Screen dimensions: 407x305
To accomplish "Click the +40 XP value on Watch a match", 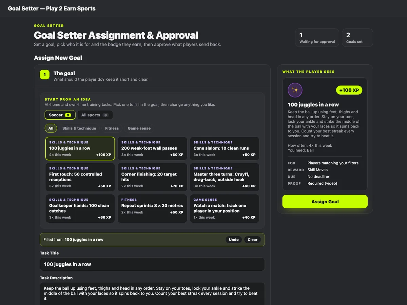I will 249,218.
